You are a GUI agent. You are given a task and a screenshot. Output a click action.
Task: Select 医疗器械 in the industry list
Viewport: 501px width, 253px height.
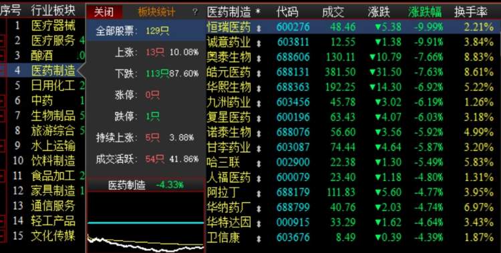click(53, 25)
